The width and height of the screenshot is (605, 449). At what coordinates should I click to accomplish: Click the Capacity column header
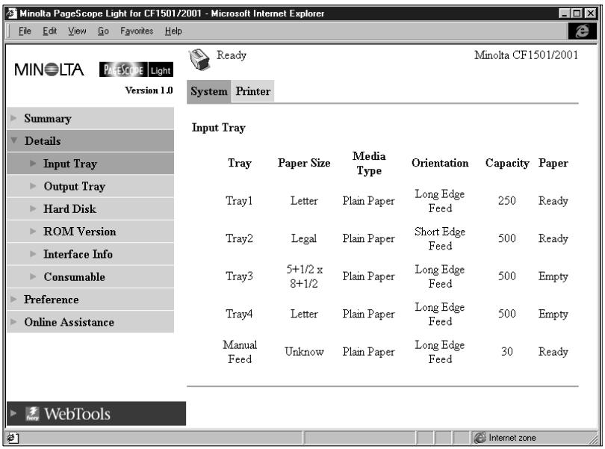pos(507,163)
